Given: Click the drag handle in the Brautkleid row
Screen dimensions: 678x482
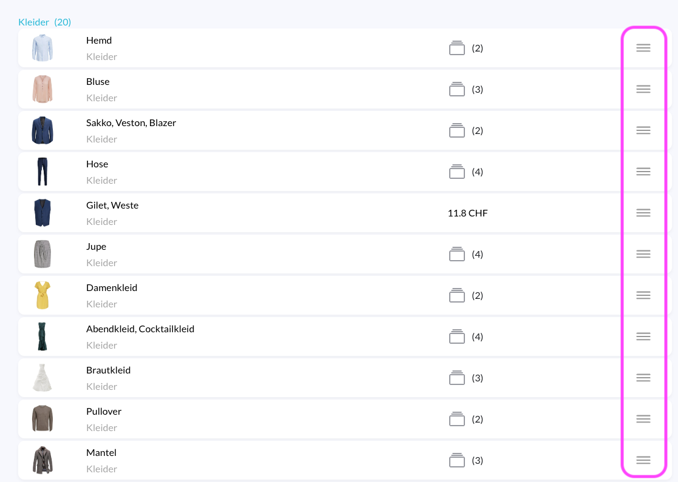Looking at the screenshot, I should 643,378.
